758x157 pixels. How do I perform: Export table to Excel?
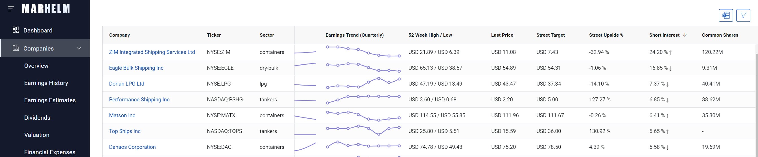pos(726,15)
